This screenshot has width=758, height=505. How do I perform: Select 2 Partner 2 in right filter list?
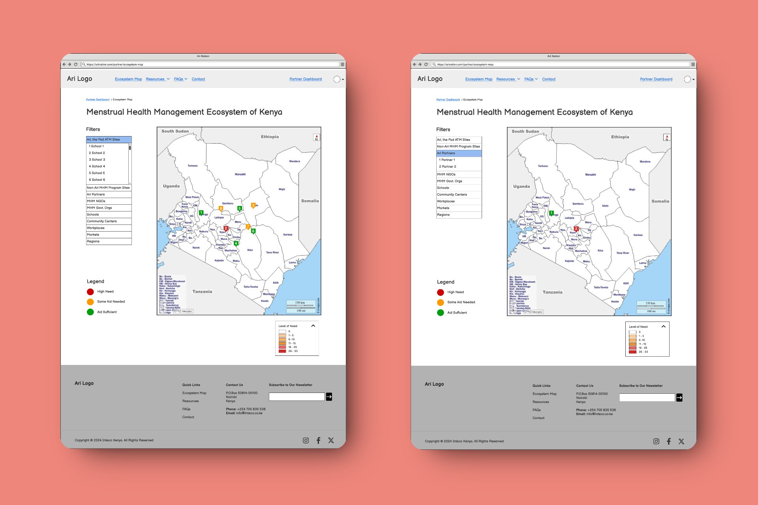(x=448, y=166)
